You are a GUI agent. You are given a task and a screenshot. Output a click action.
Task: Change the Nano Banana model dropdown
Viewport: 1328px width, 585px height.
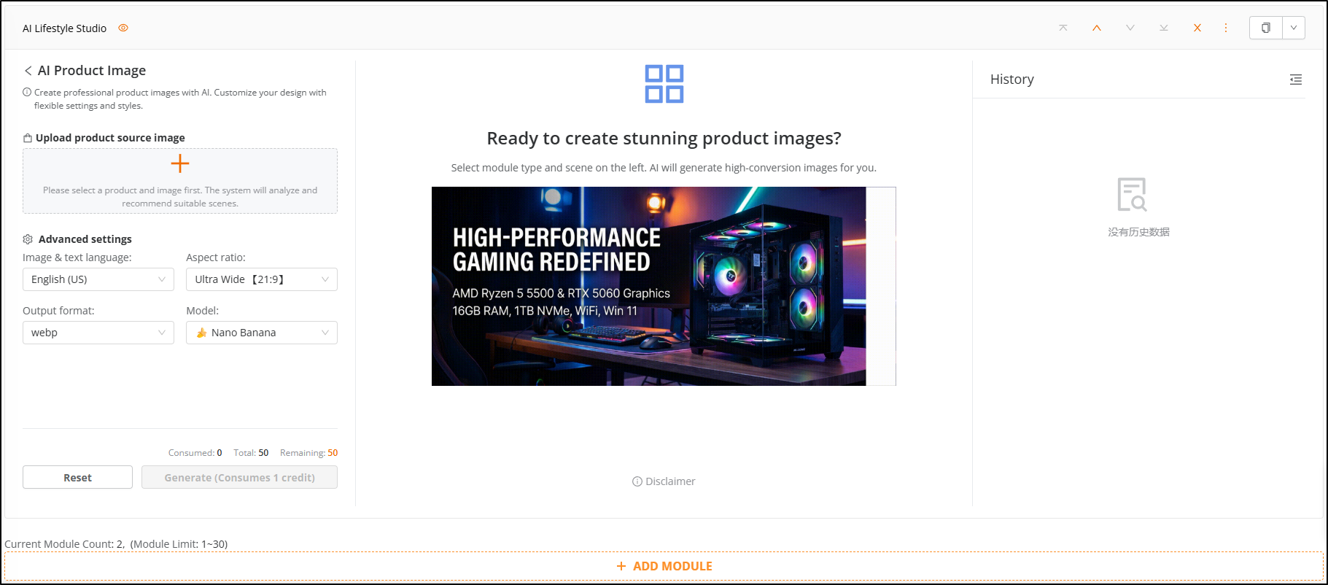[x=262, y=333]
